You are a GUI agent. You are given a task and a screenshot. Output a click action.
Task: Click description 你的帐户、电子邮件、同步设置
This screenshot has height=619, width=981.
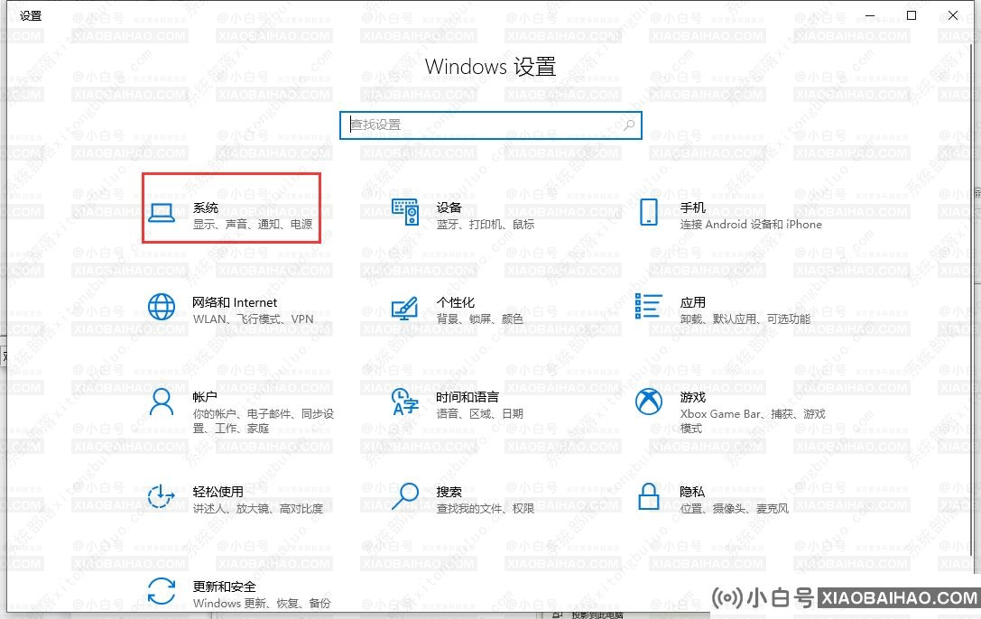tap(264, 420)
